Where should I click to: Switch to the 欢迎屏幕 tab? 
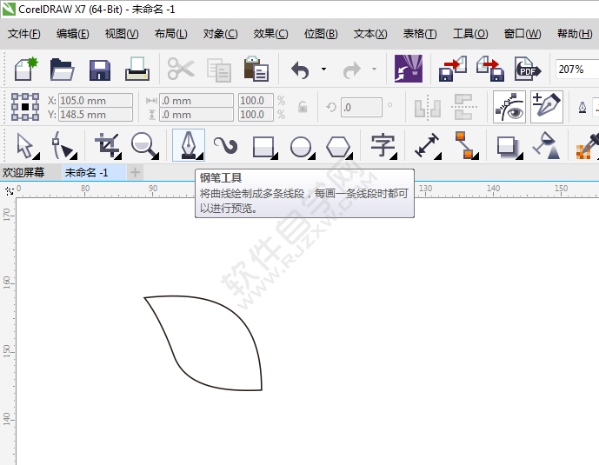tap(23, 172)
